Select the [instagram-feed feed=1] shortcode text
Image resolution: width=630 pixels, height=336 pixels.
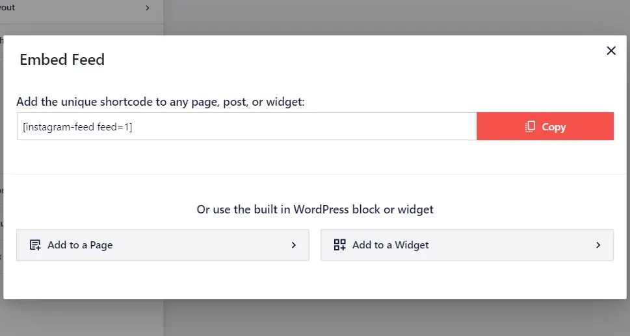[77, 127]
